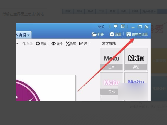The image size is (167, 125).
Task: Expand the 更多功能 dropdown tab
Action: pos(24,35)
